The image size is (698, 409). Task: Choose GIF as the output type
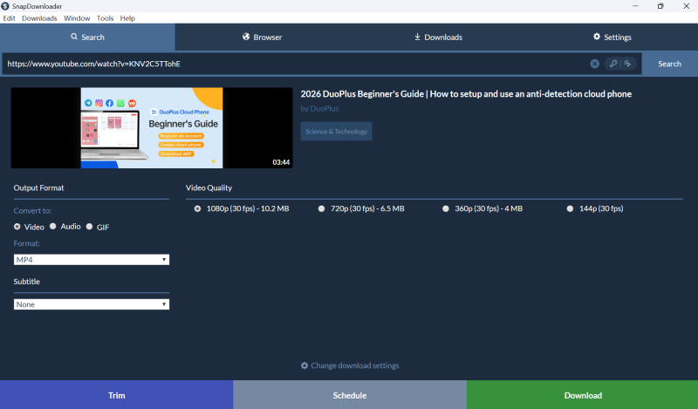[90, 227]
